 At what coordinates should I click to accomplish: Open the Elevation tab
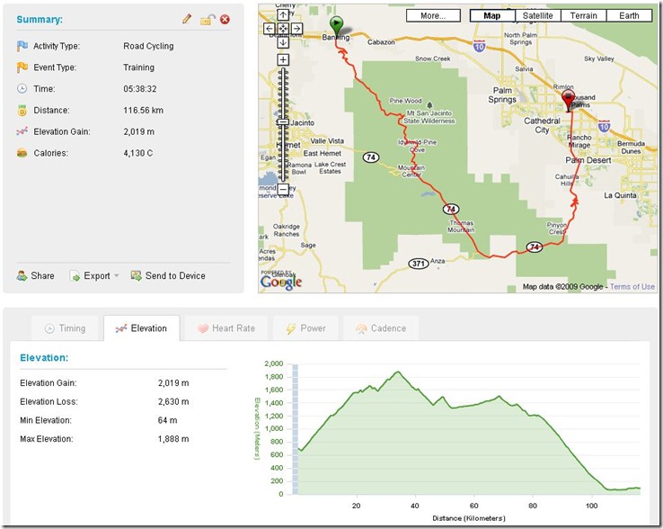click(142, 328)
